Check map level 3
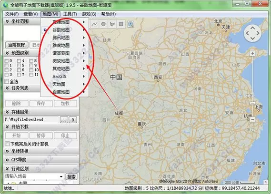Viewport: 271px width, 194px height. pyautogui.click(x=7, y=75)
